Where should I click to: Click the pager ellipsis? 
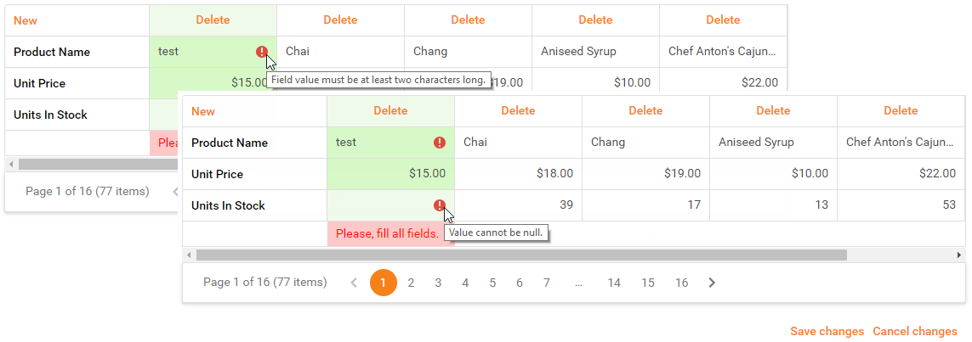click(578, 283)
